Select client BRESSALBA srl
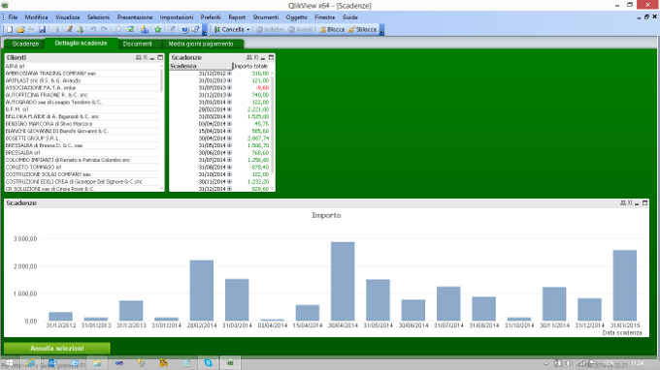Image resolution: width=660 pixels, height=370 pixels. (82, 152)
